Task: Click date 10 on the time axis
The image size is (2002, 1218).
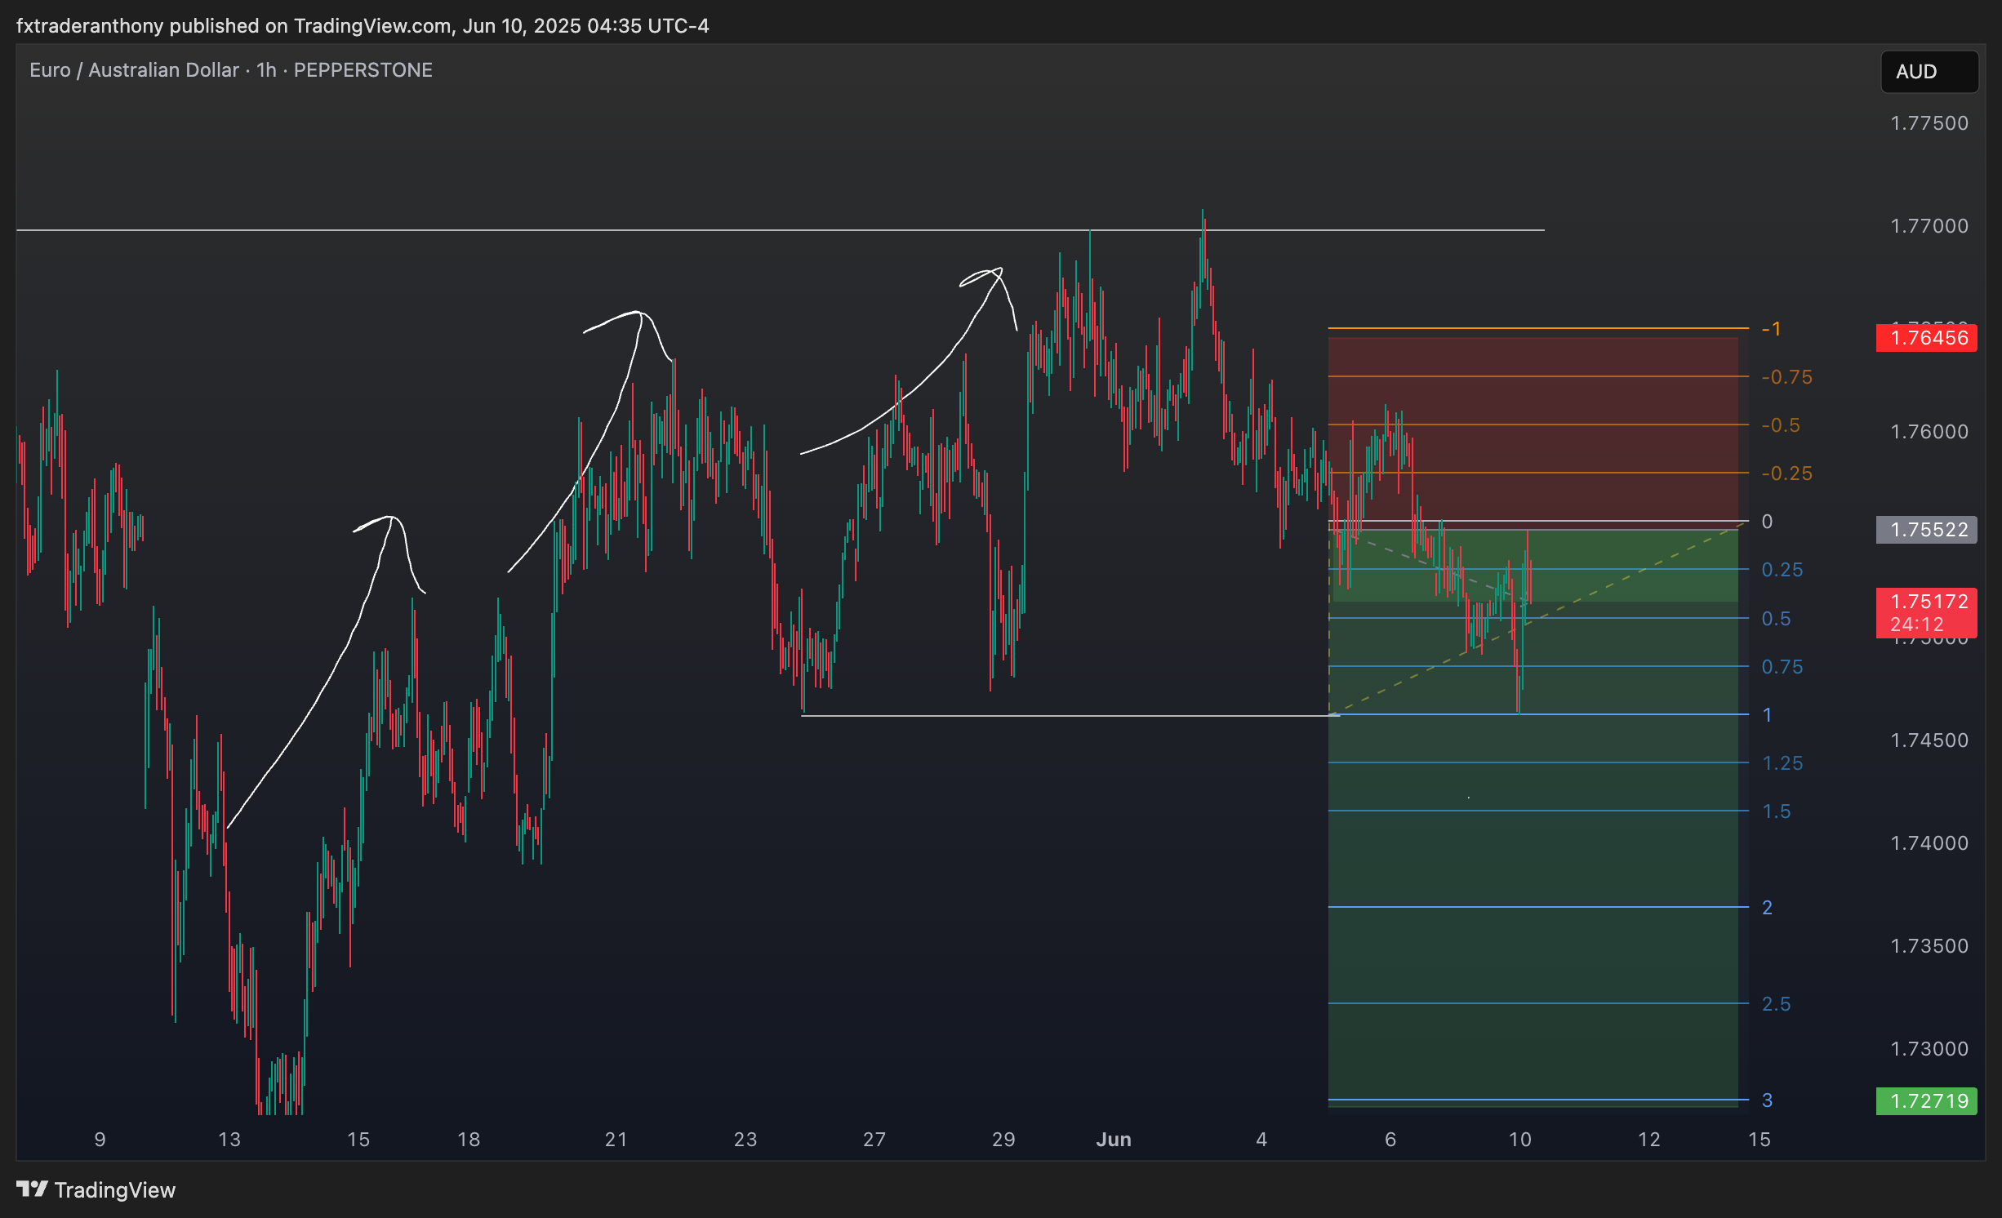Action: (1519, 1140)
